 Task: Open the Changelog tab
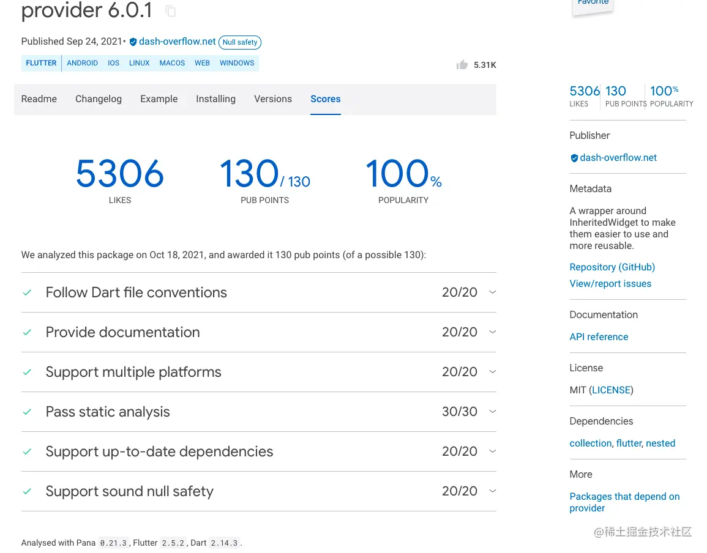[99, 99]
